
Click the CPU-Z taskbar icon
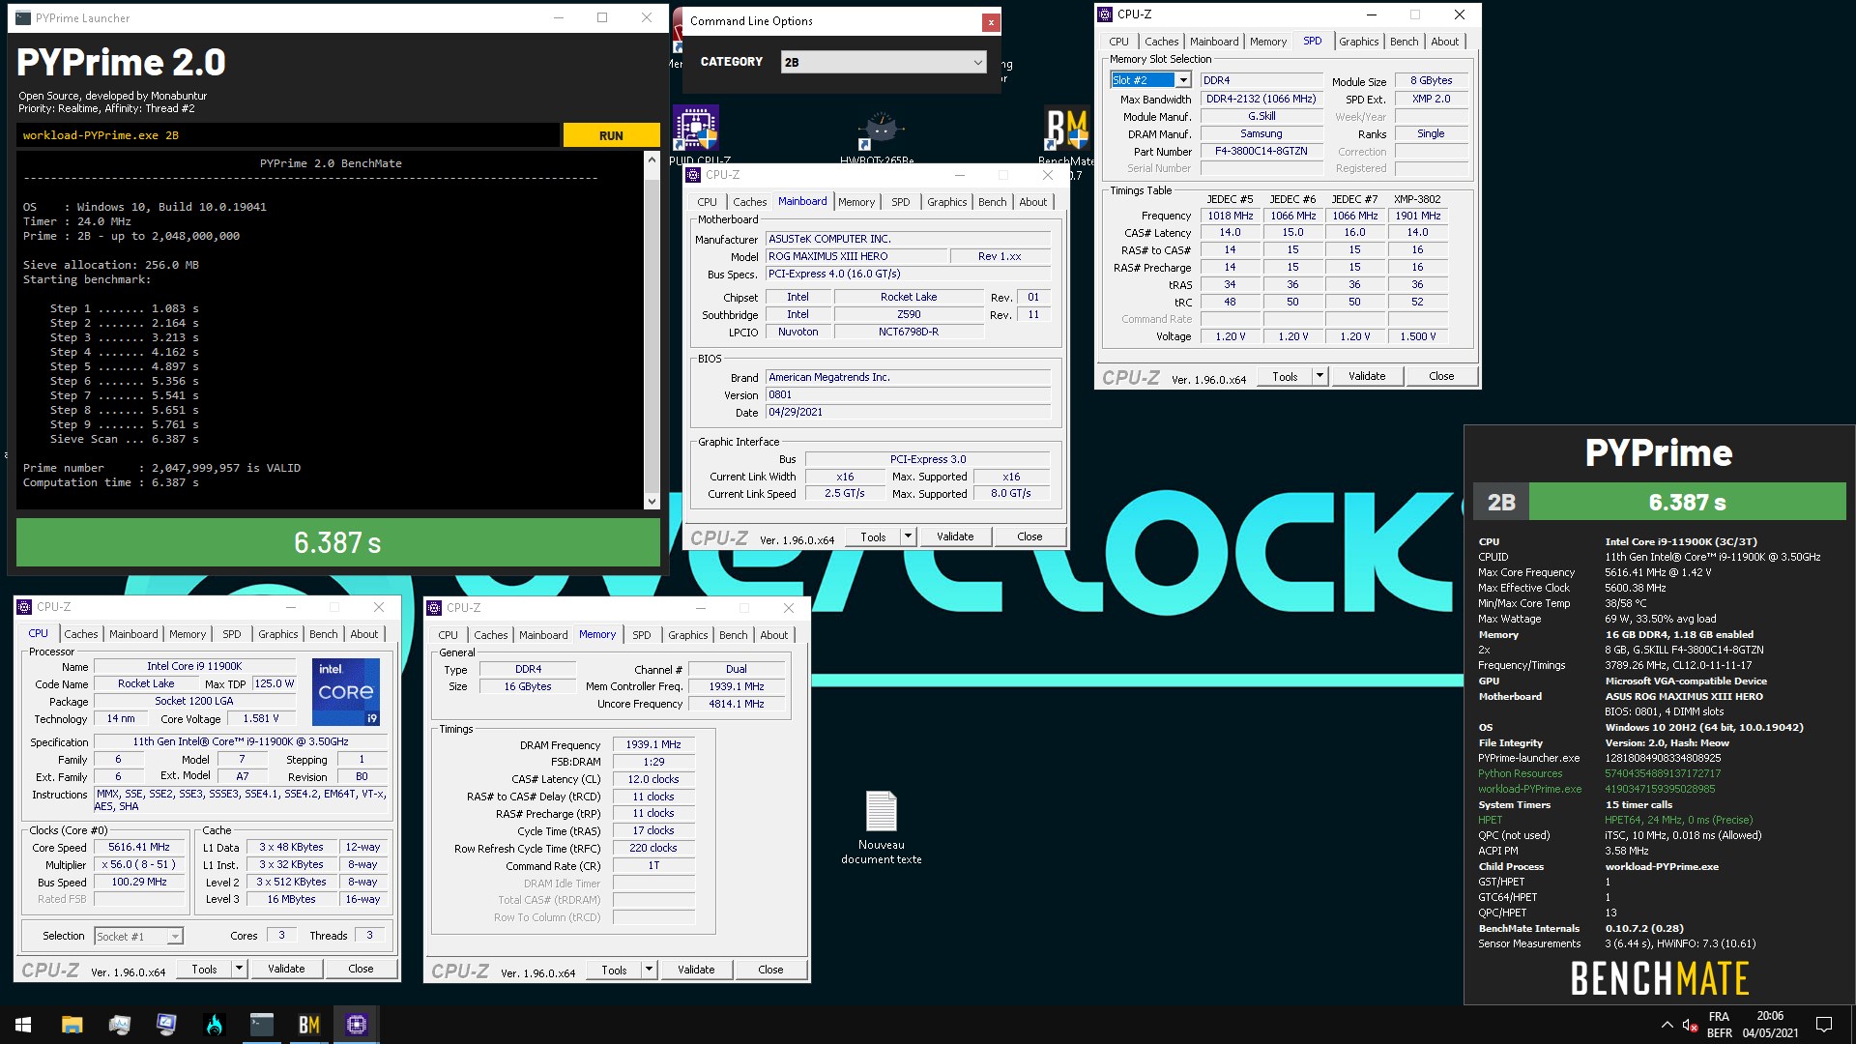[x=357, y=1025]
